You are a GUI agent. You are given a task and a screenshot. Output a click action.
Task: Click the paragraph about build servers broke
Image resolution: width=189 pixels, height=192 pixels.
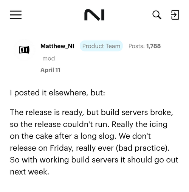(94, 142)
